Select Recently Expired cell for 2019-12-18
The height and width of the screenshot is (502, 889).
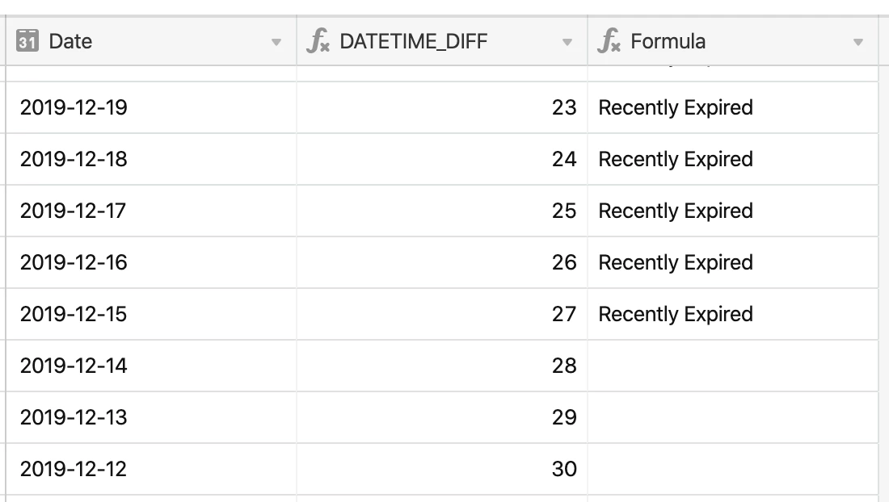[676, 159]
